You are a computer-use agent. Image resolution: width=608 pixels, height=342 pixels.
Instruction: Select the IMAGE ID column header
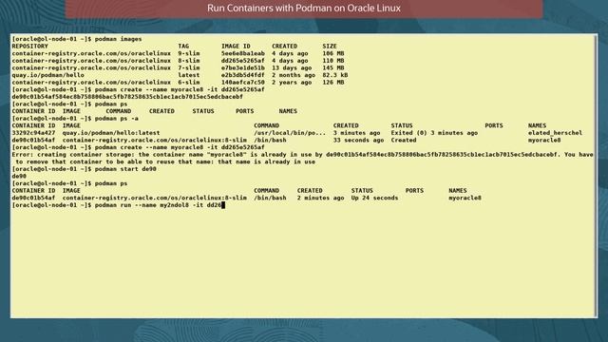click(236, 47)
